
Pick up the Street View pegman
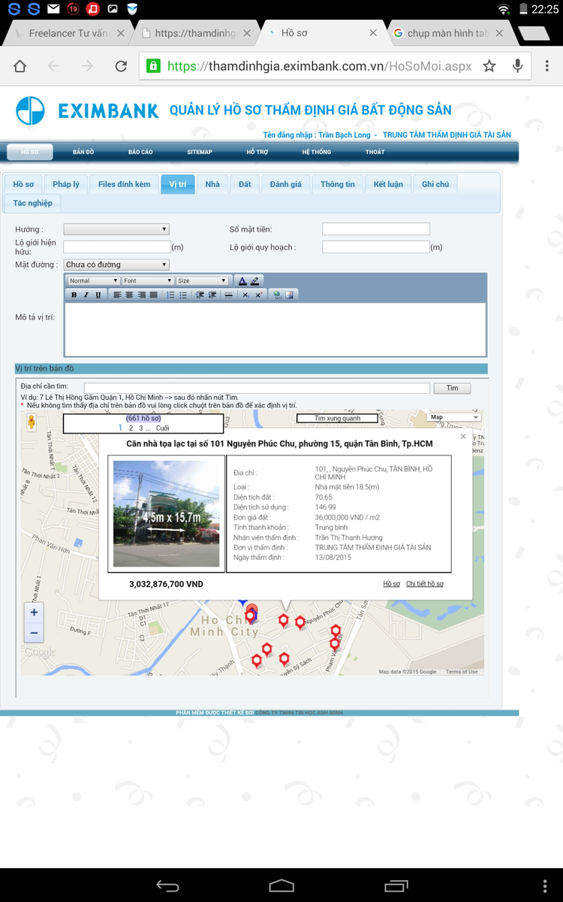32,422
